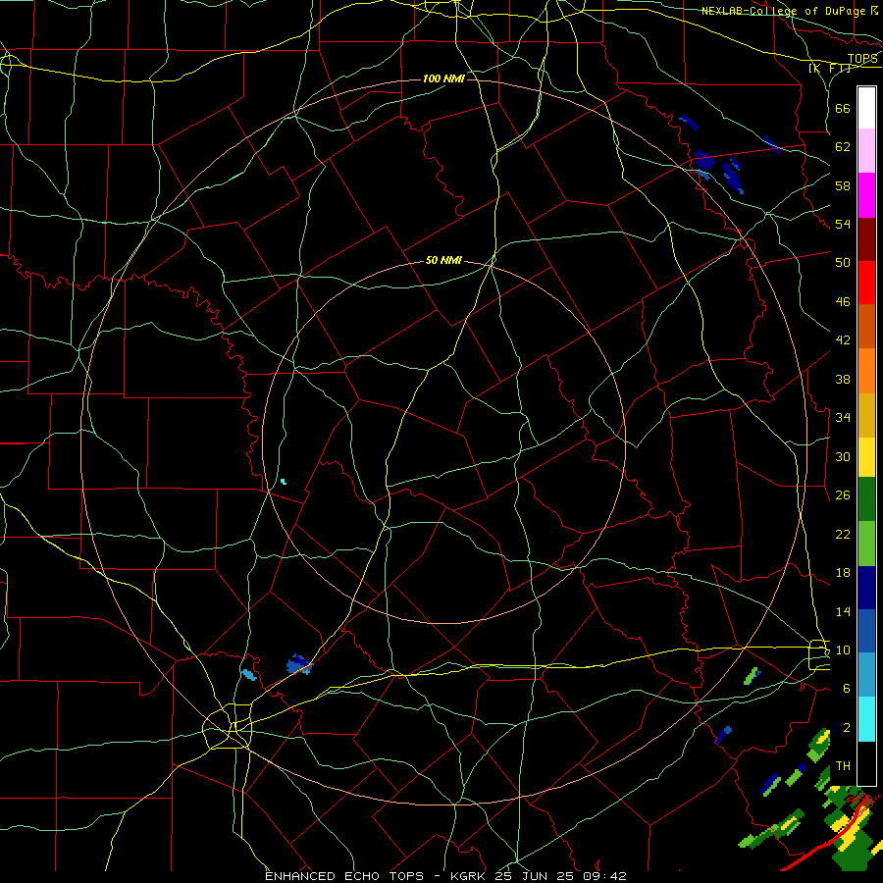This screenshot has width=883, height=883.
Task: Pick the cyan legend swatch
Action: point(866,718)
